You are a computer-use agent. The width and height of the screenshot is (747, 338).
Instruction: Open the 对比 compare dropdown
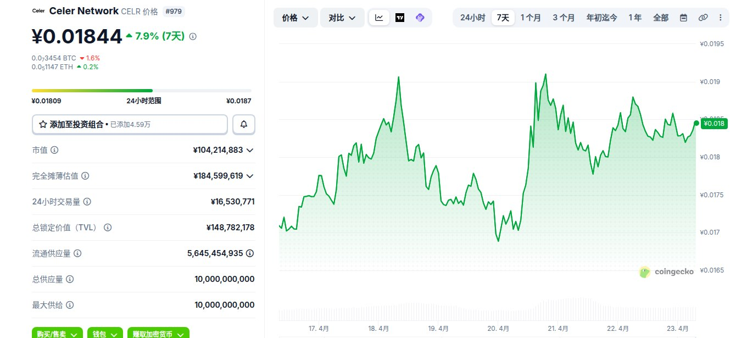pos(342,18)
